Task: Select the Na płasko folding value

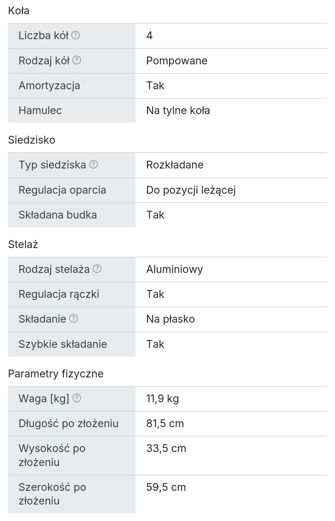Action: coord(171,319)
